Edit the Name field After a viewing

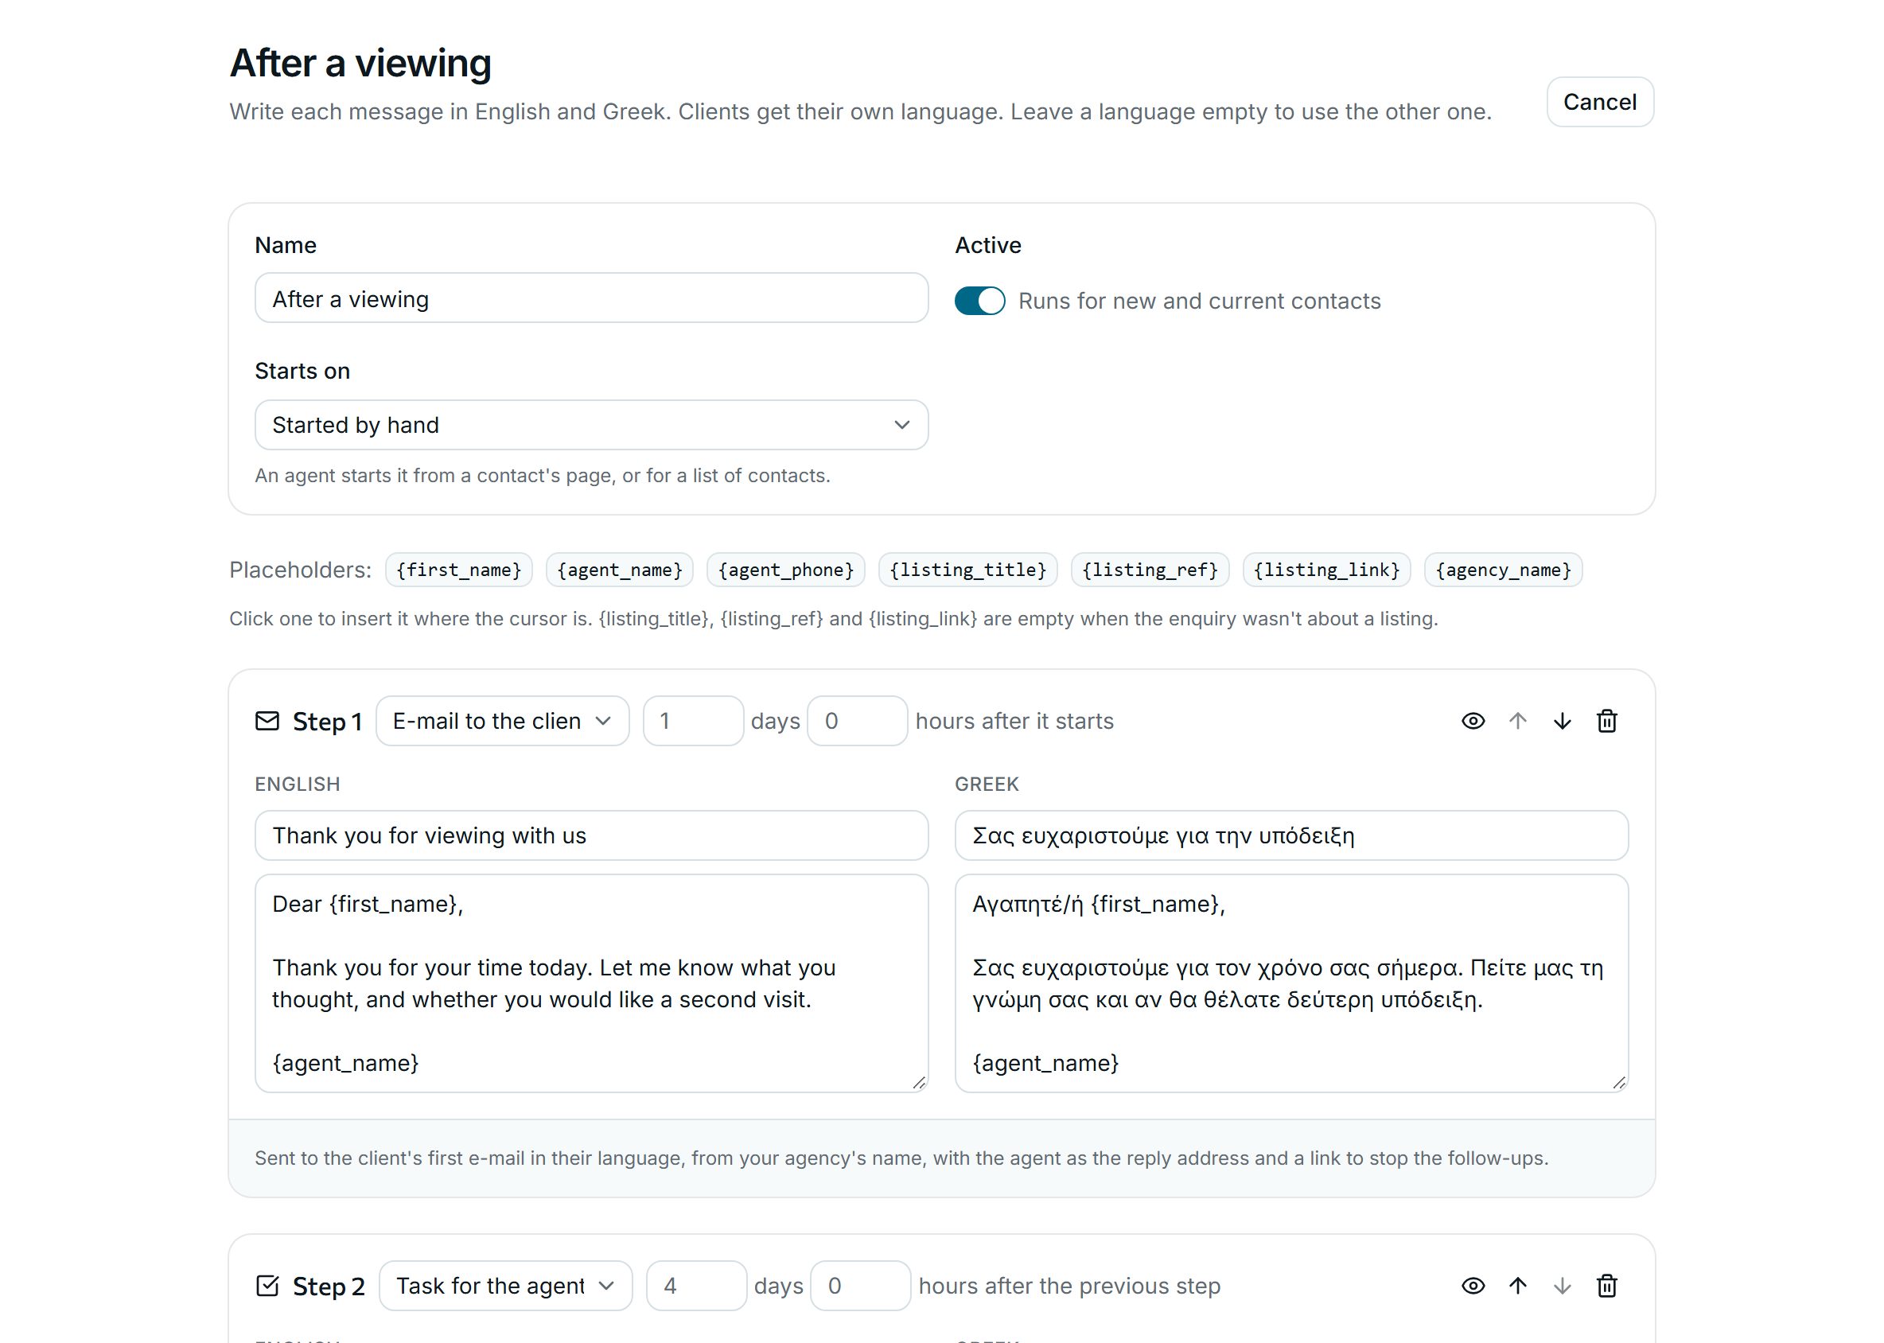[591, 298]
